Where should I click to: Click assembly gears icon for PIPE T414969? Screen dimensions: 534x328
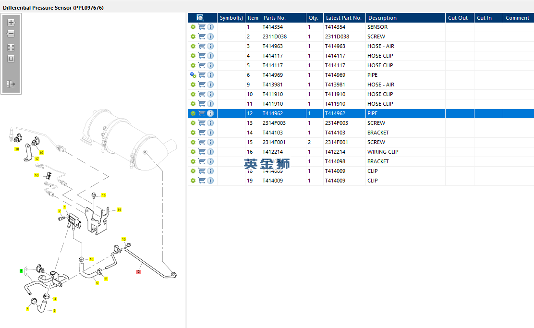click(x=193, y=75)
